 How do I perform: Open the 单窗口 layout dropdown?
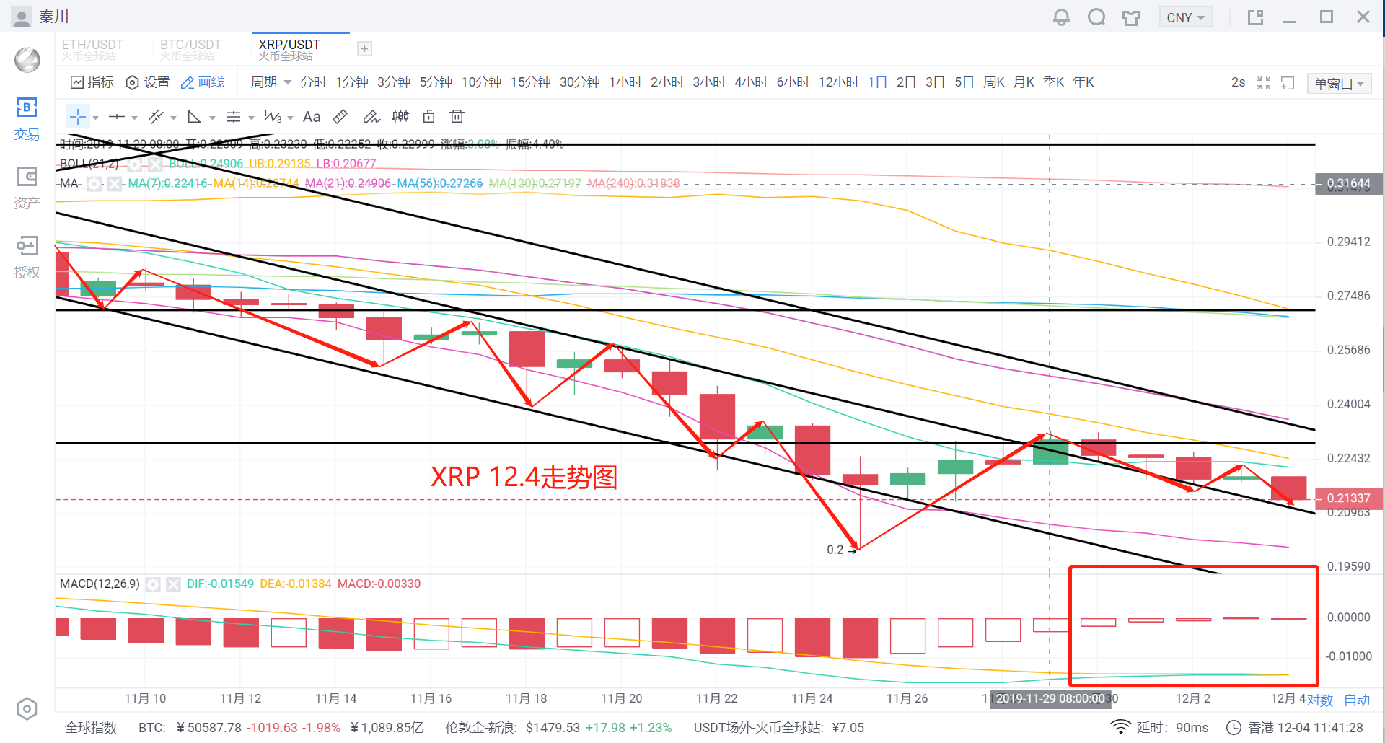pyautogui.click(x=1339, y=84)
